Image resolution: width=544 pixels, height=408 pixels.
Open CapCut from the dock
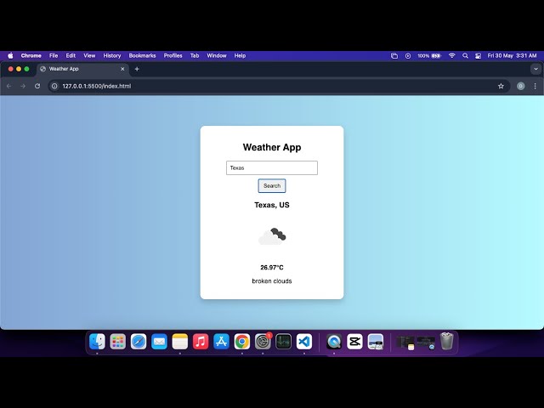354,342
